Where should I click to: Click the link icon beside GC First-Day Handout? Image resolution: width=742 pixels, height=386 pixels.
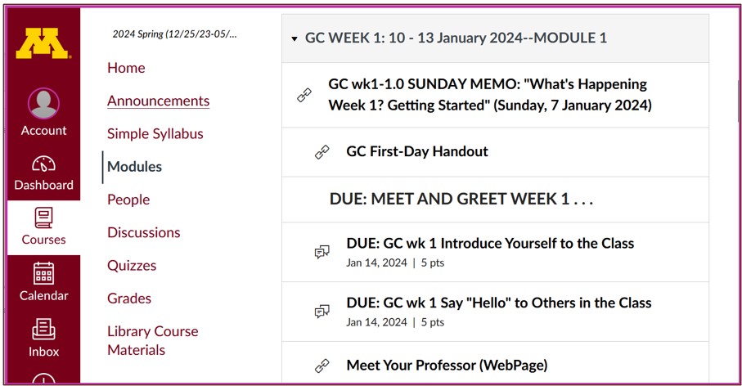(x=322, y=152)
